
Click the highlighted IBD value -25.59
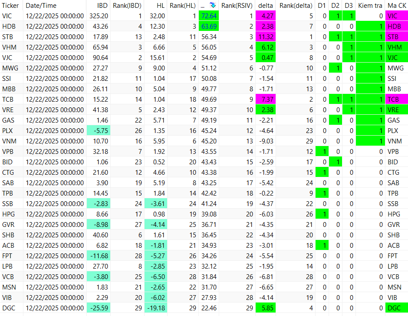(99, 308)
